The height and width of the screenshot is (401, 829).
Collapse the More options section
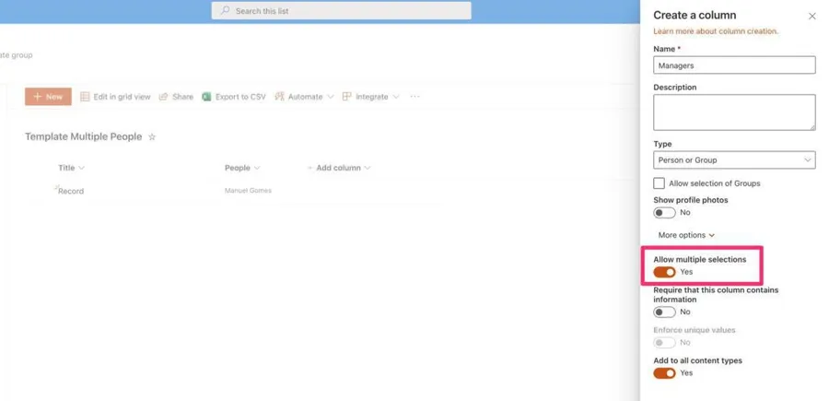686,236
